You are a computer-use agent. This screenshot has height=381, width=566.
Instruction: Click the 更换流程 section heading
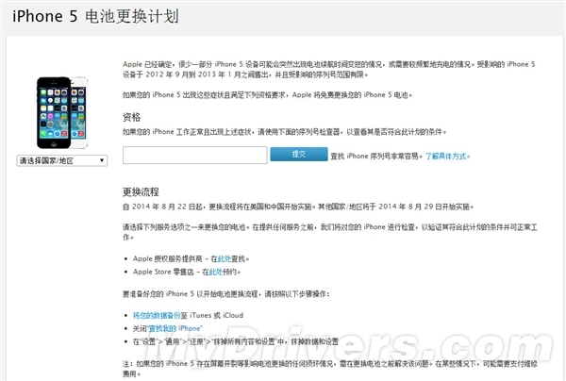coord(141,192)
